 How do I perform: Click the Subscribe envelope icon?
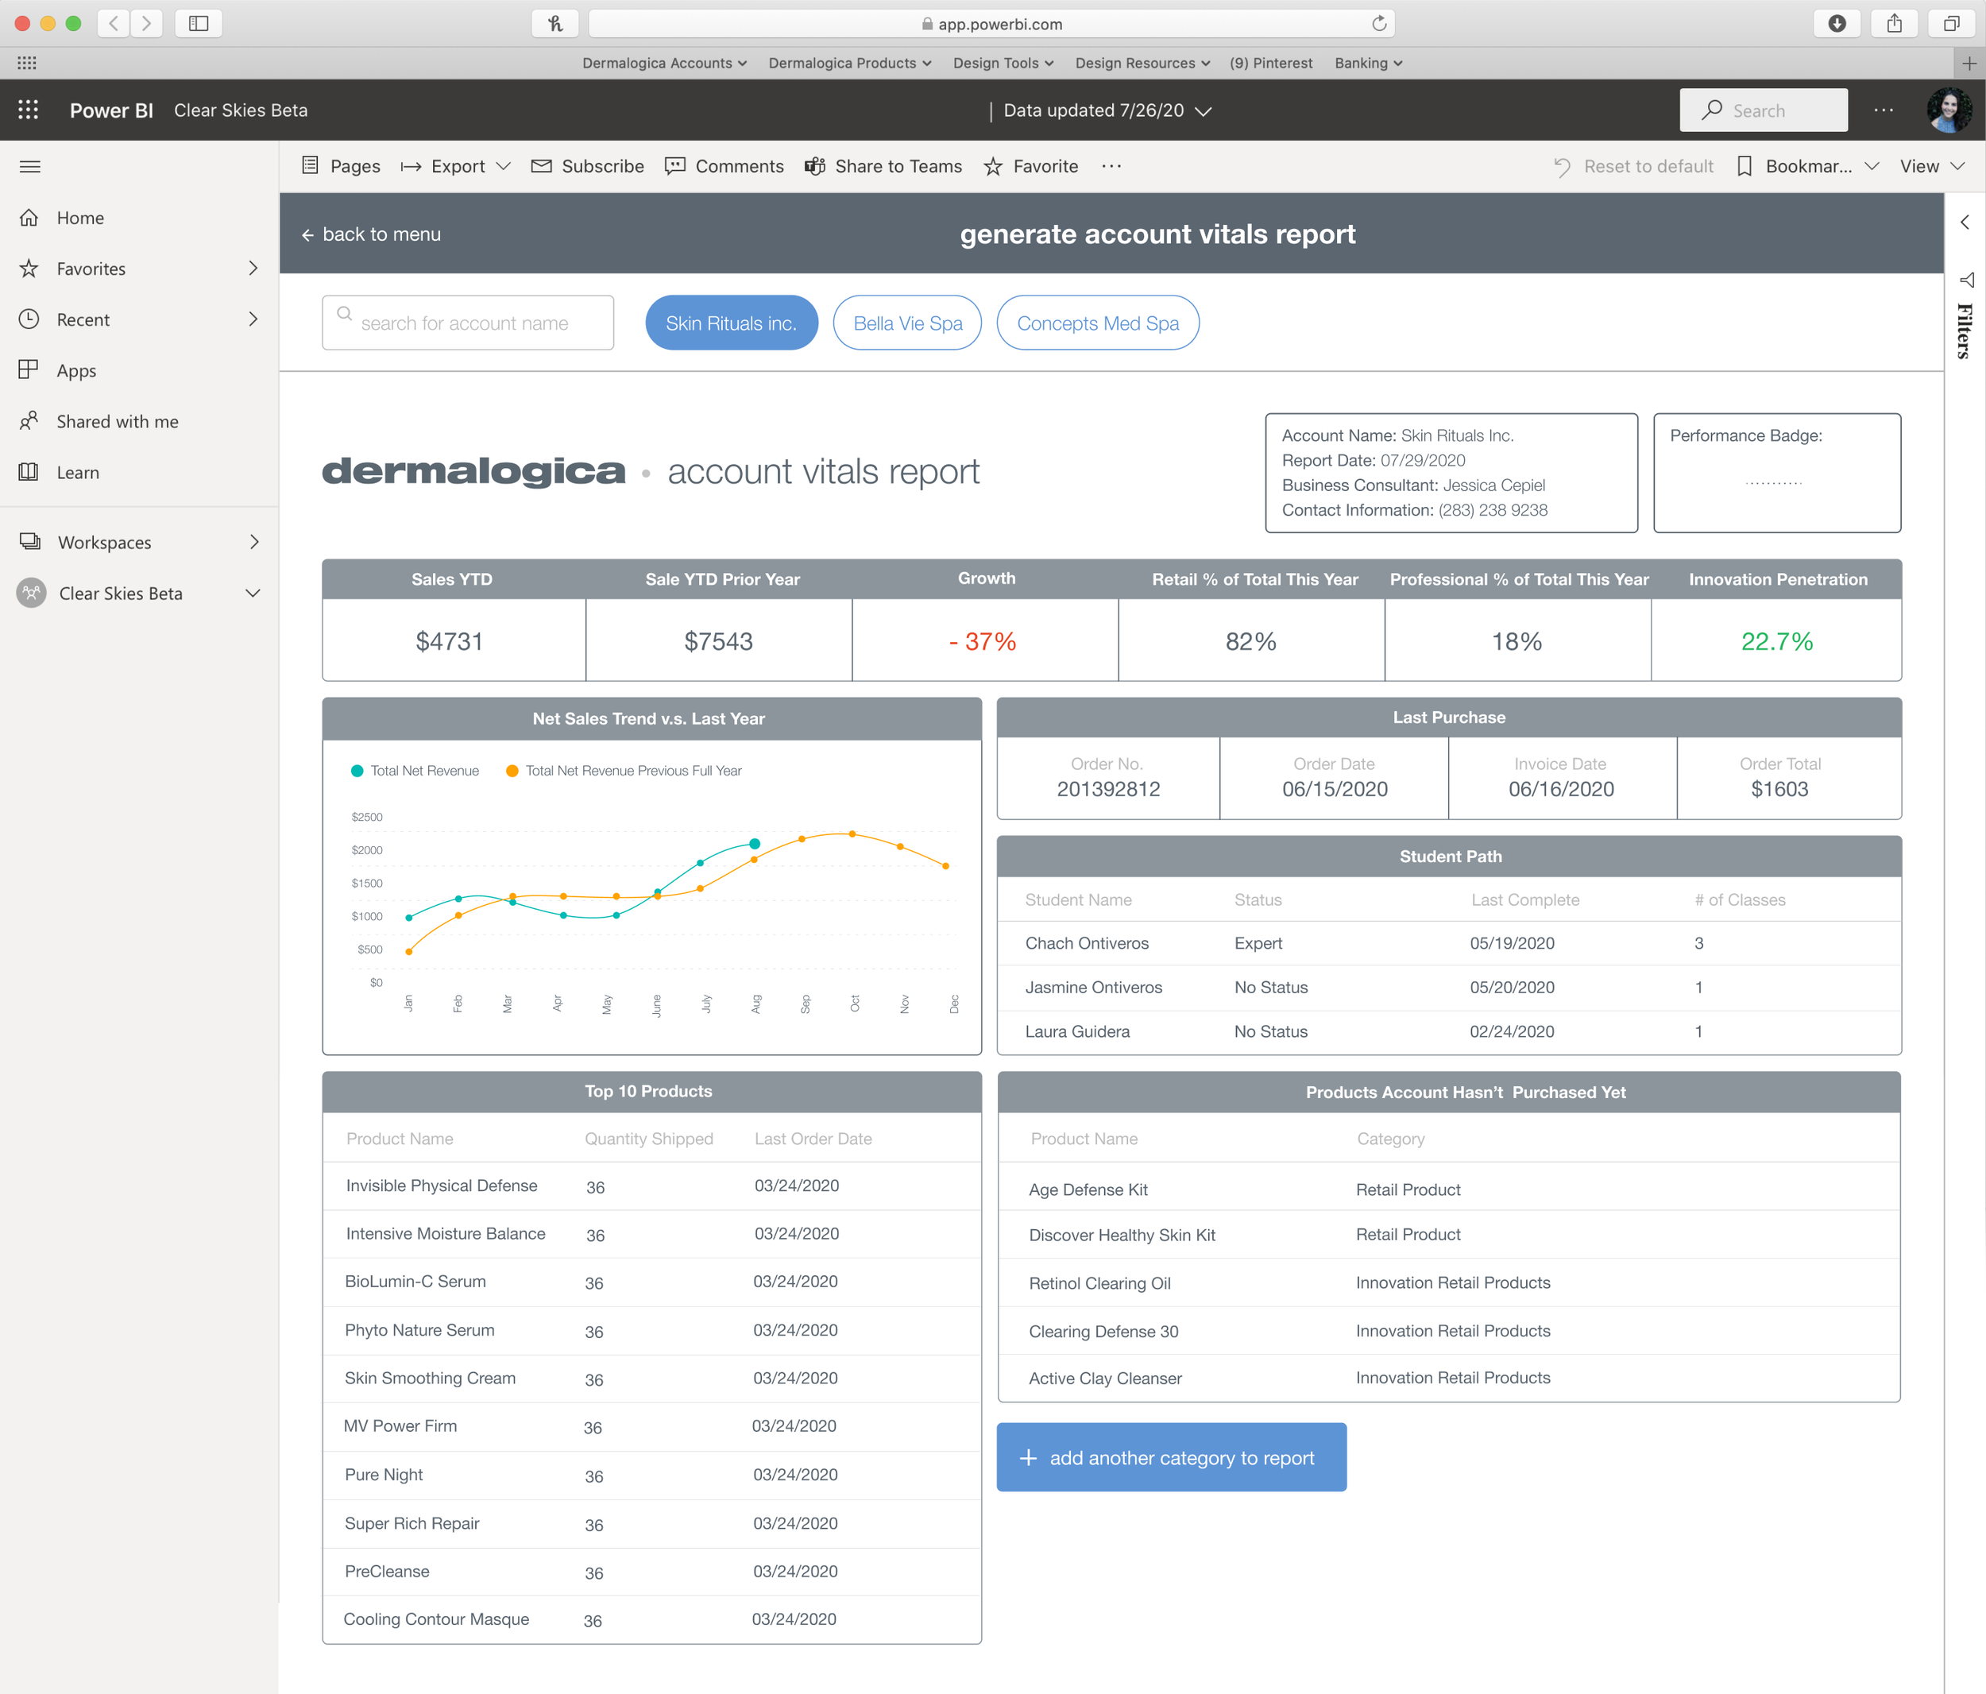[541, 166]
